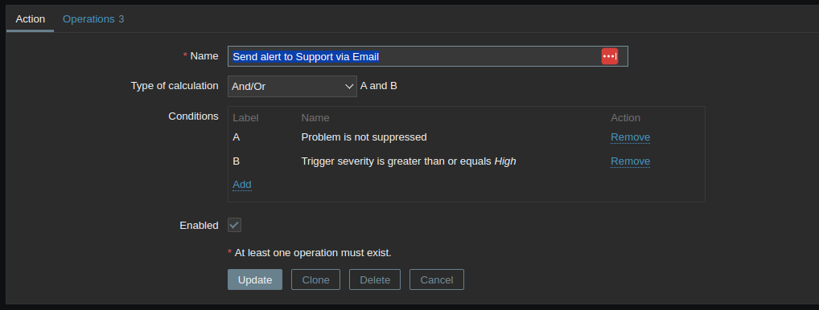Click 'Problem is not suppressed' condition text
The height and width of the screenshot is (310, 819).
coord(364,137)
